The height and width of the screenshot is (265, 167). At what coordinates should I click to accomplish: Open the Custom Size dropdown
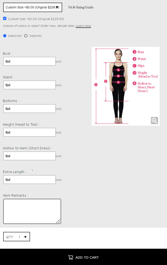coord(33,7)
